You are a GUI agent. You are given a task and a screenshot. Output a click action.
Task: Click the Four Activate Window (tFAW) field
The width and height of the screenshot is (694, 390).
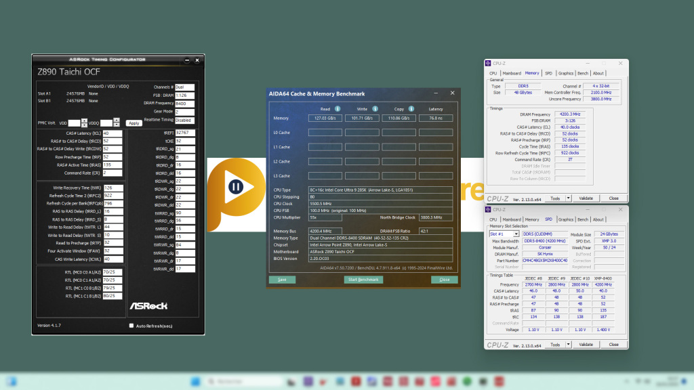coord(113,251)
